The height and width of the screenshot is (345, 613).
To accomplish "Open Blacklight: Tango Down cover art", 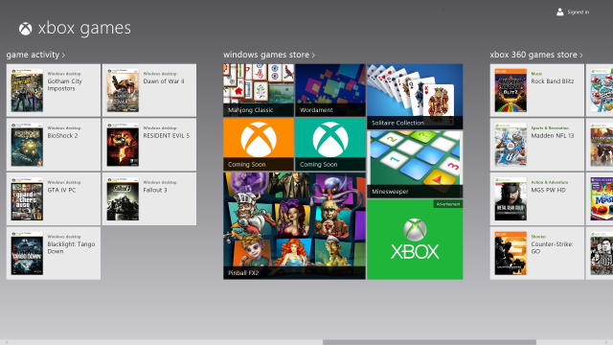I will [27, 253].
